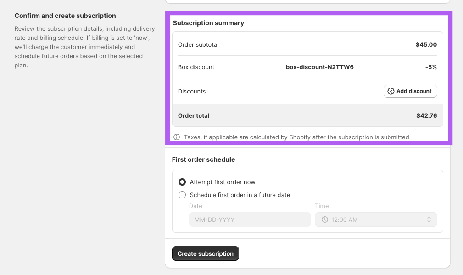Click the 12:00 AM time value
The image size is (463, 275).
click(344, 220)
